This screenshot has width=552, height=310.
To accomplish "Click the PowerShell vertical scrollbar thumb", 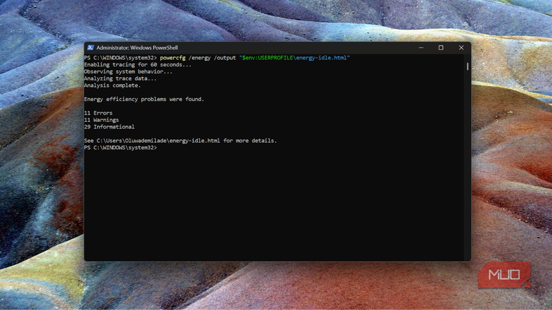I will coord(468,66).
